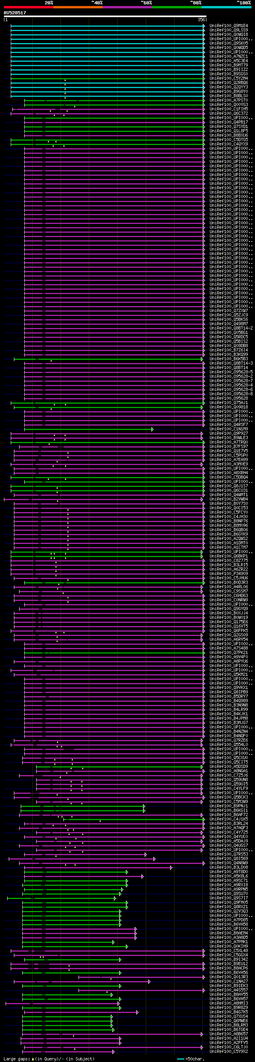Select hit label UniRef100_Q4RSF7
This screenshot has height=1062, width=255.
[229, 425]
